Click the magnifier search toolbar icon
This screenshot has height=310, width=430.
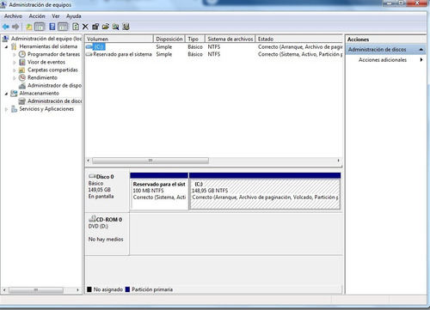point(115,27)
